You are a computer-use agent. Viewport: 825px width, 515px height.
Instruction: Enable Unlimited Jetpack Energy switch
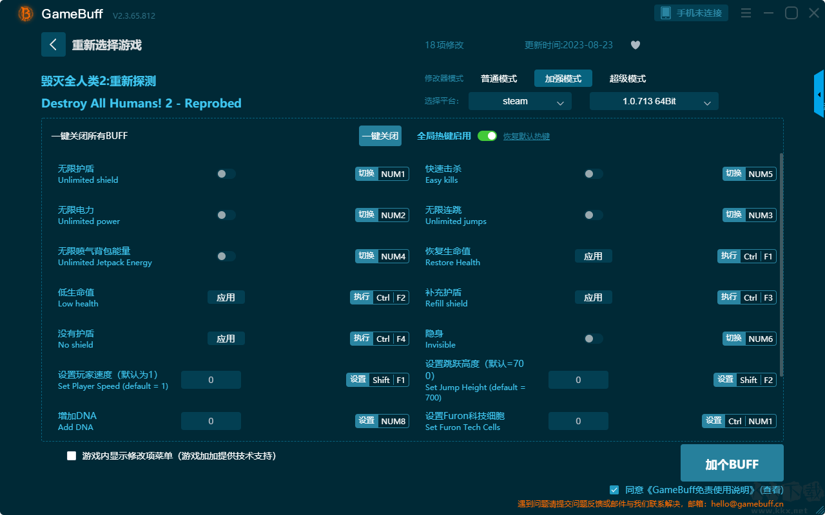pos(226,256)
